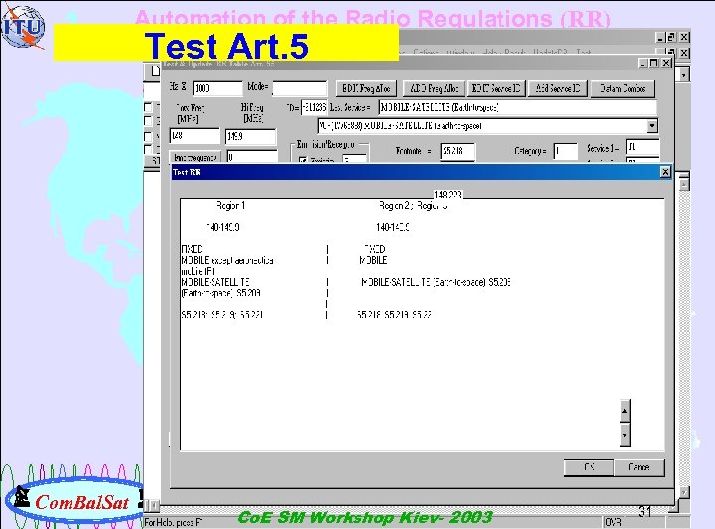Click the Region 1 heading text
The height and width of the screenshot is (529, 715).
[x=230, y=206]
